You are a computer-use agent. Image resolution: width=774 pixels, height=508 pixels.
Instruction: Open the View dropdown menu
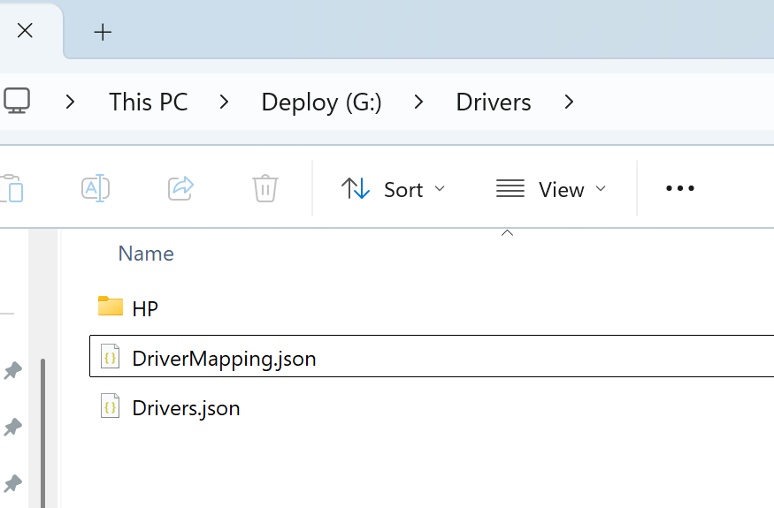tap(551, 189)
